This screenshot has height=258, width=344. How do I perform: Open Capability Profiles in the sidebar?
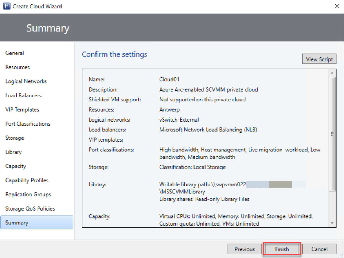click(x=27, y=180)
